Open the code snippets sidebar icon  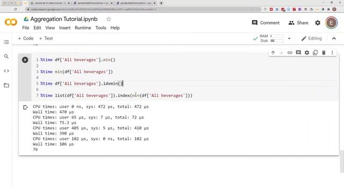6,71
